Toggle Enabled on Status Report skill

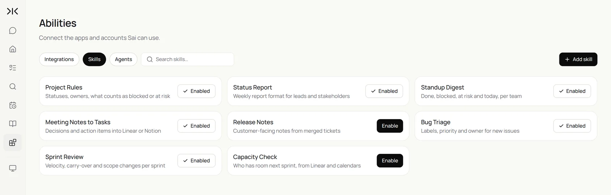tap(384, 91)
